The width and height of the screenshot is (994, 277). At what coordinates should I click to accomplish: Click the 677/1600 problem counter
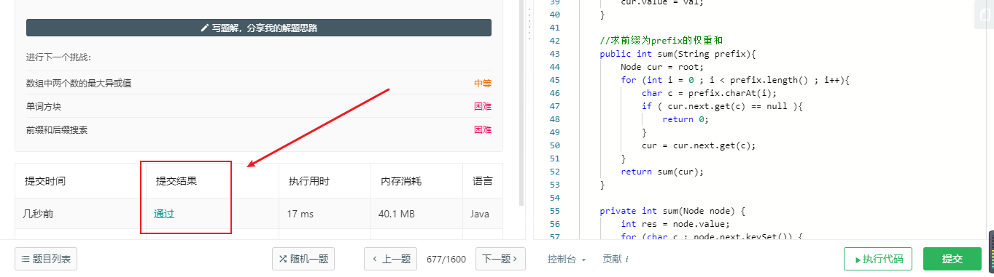tap(446, 259)
